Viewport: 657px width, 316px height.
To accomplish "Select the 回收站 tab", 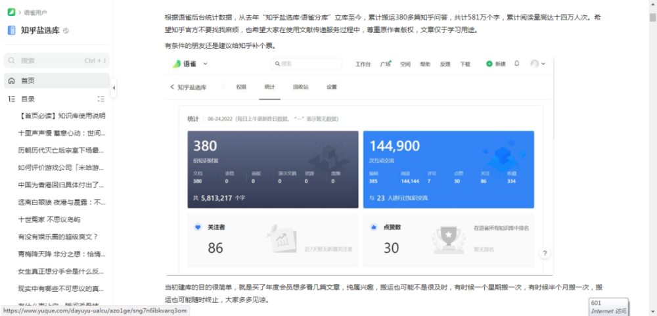I will [x=301, y=87].
